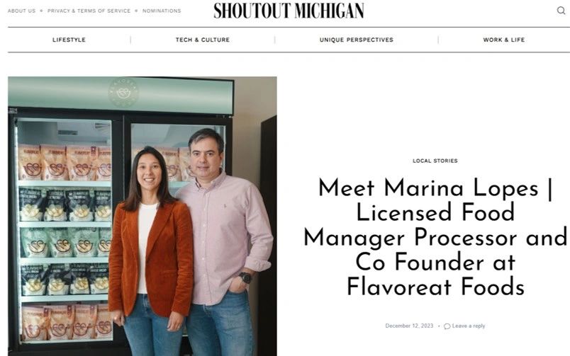Viewport: 570px width, 356px height.
Task: Click the December 12, 2023 date
Action: pyautogui.click(x=409, y=326)
